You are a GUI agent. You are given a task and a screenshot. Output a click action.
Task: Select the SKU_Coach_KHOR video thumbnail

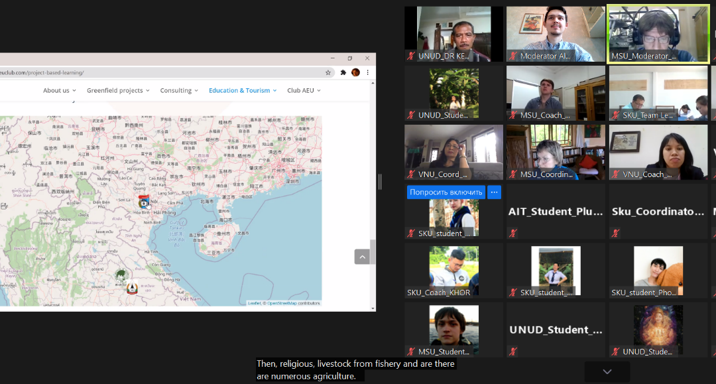tap(453, 271)
